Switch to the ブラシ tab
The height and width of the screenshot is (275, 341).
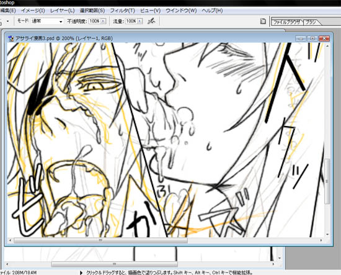(311, 22)
